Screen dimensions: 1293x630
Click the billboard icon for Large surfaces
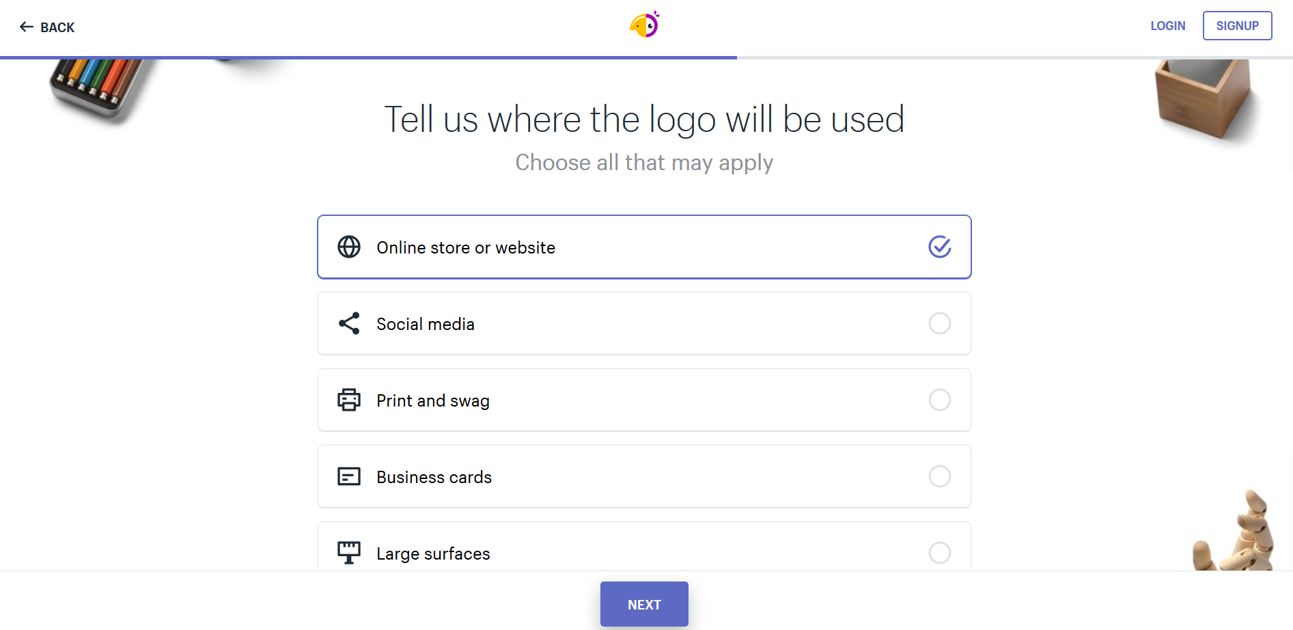pos(349,552)
